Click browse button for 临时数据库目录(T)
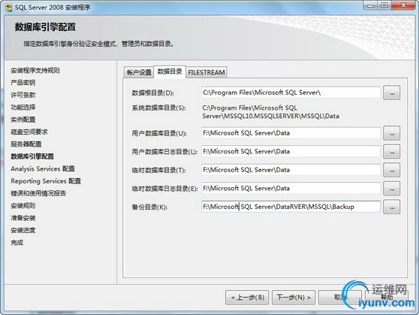419x315 pixels. [391, 170]
